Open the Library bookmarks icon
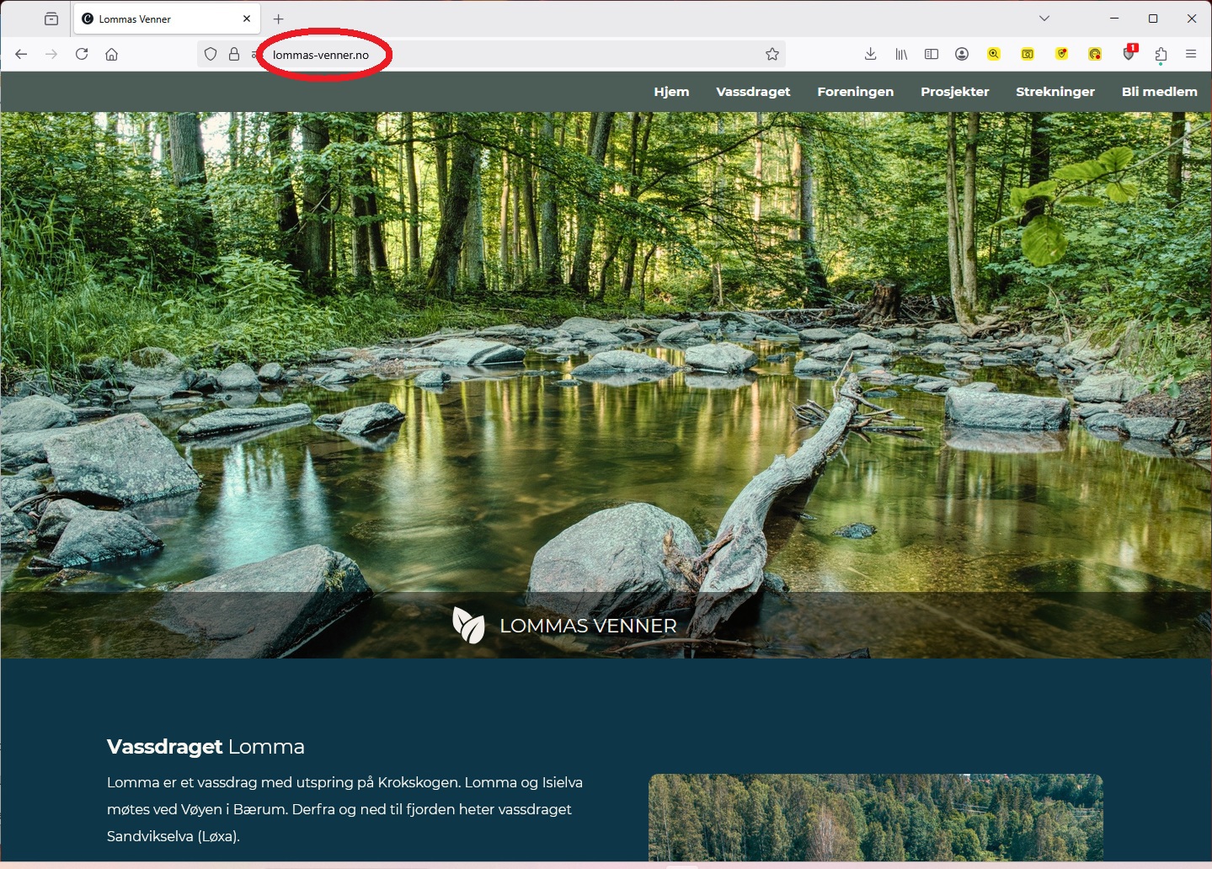The width and height of the screenshot is (1212, 869). click(x=901, y=54)
